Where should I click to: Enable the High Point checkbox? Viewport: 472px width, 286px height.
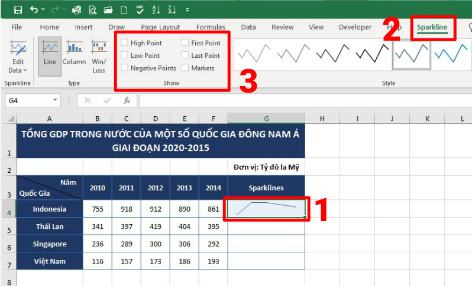point(124,43)
